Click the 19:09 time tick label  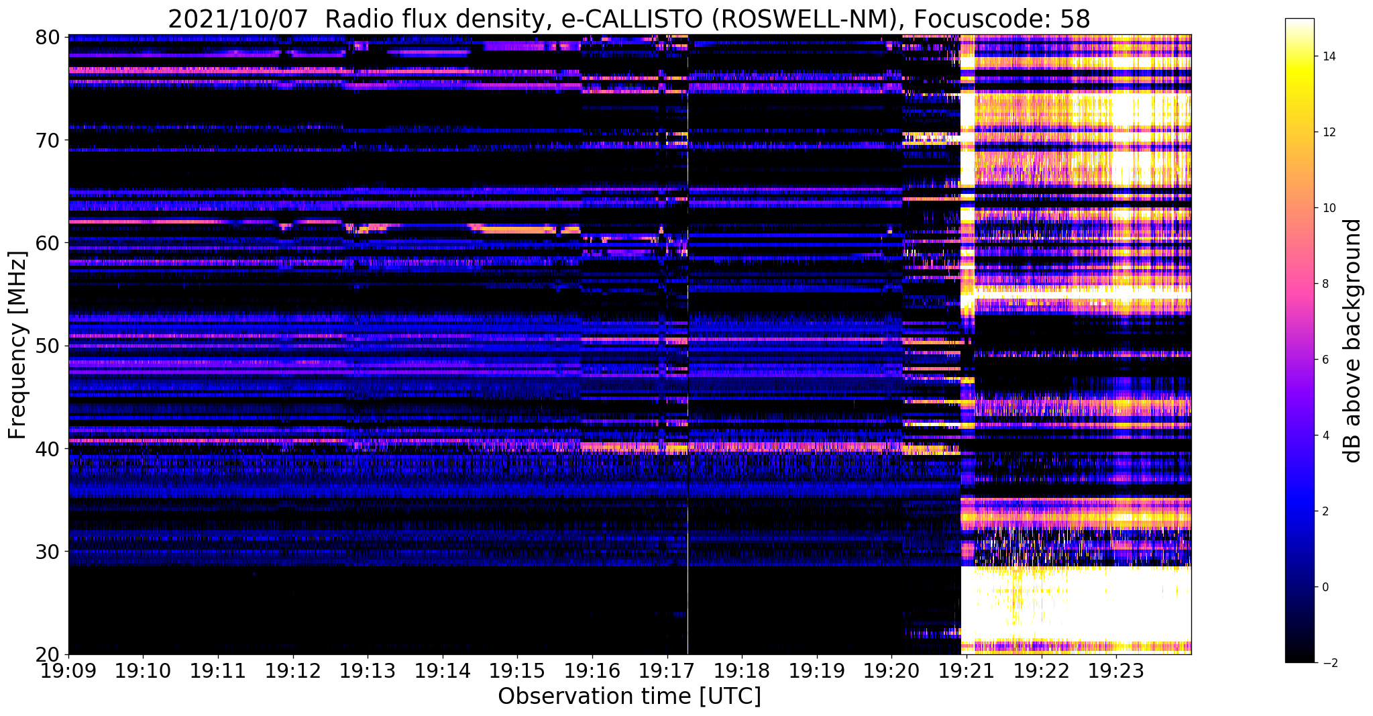(x=68, y=670)
